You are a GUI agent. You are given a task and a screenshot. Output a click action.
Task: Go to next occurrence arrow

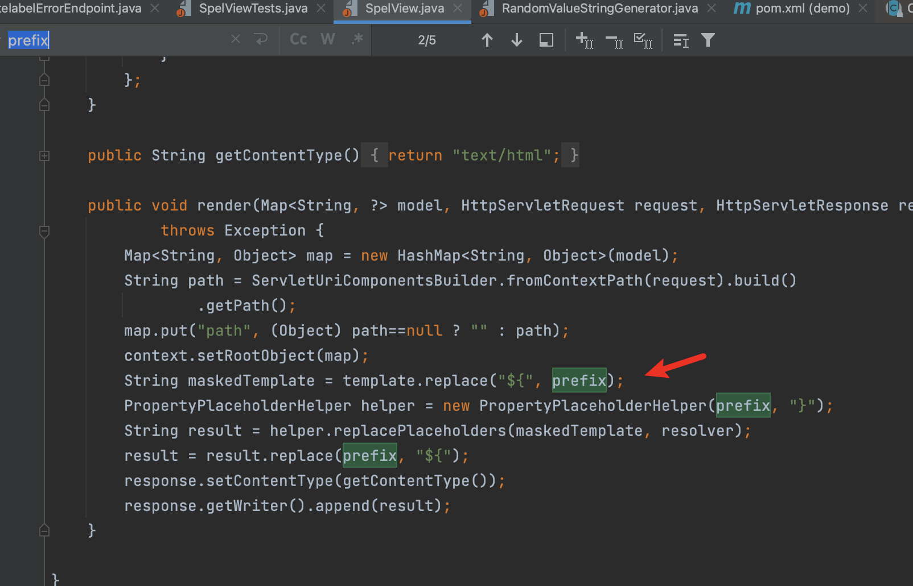(x=517, y=40)
